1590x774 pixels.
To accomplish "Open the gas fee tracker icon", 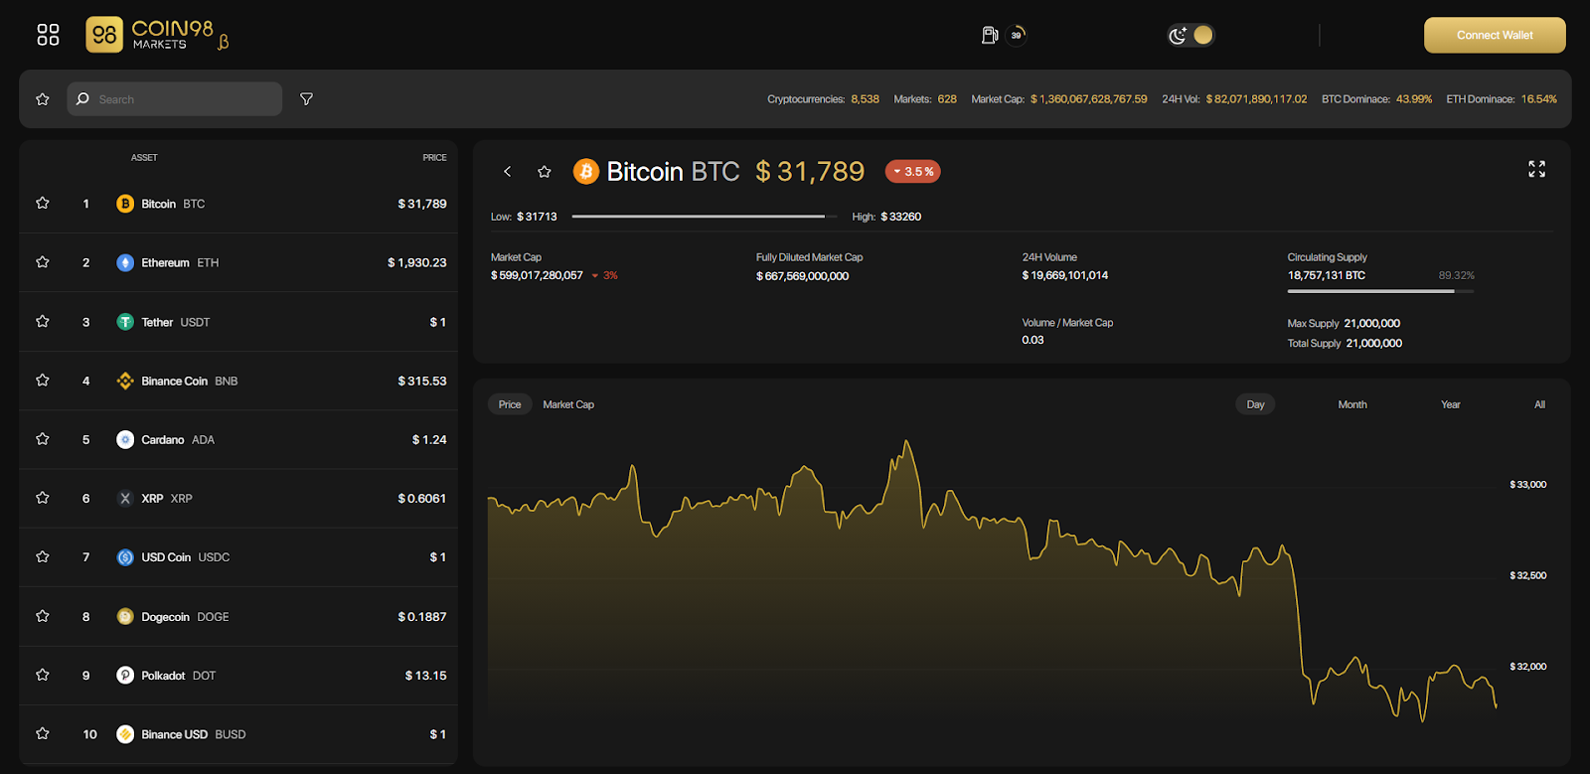I will (990, 35).
